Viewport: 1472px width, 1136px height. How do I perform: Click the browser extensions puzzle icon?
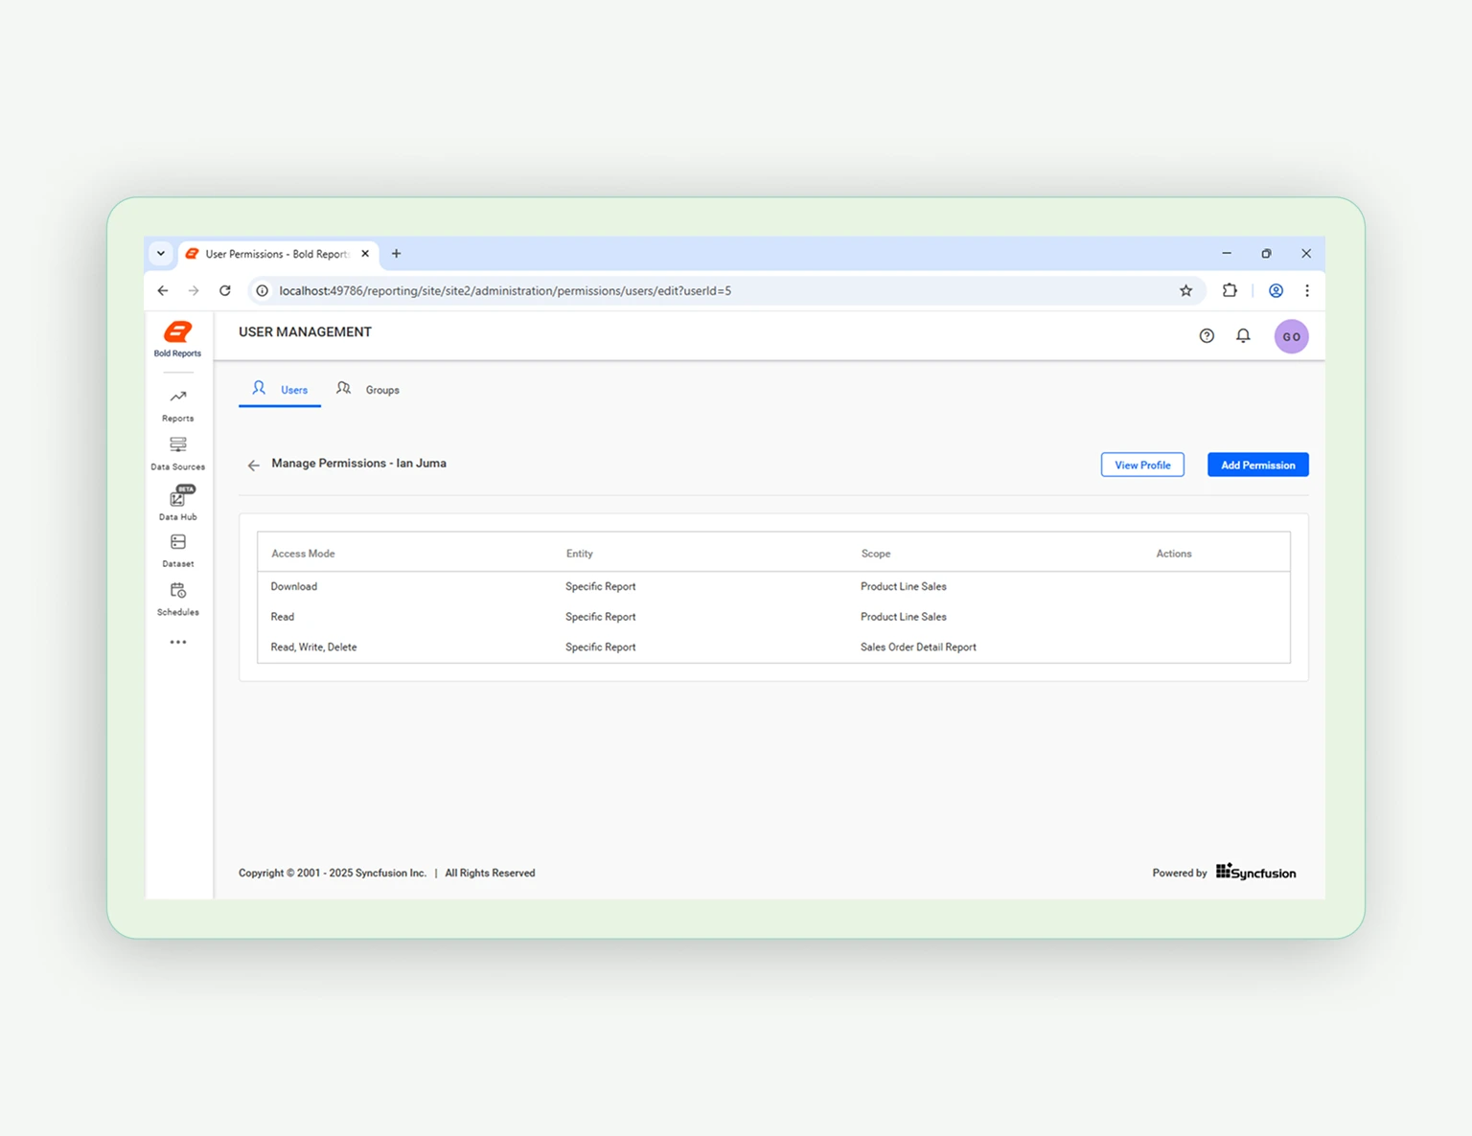[1230, 290]
